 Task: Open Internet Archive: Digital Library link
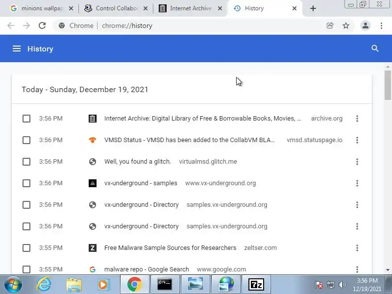pyautogui.click(x=203, y=119)
